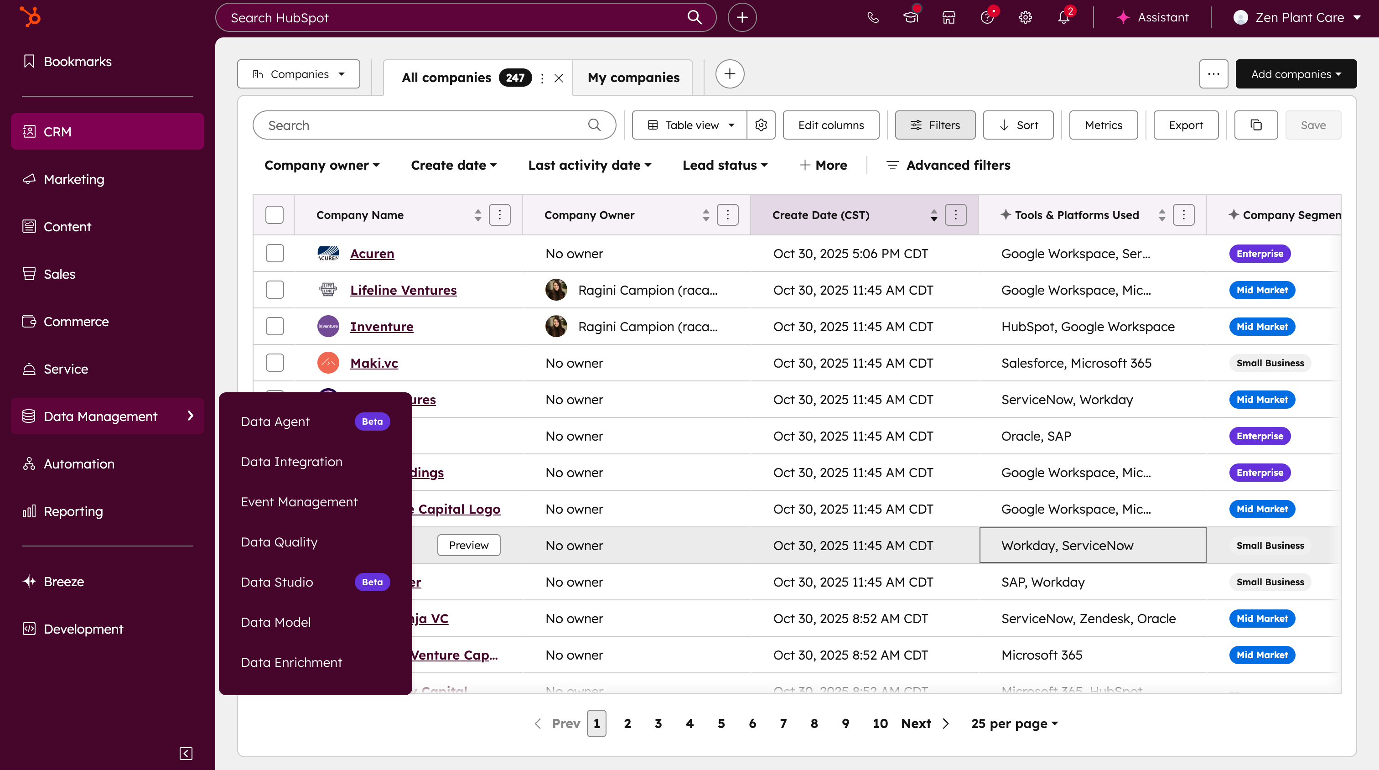Open table view settings gear

pos(761,125)
